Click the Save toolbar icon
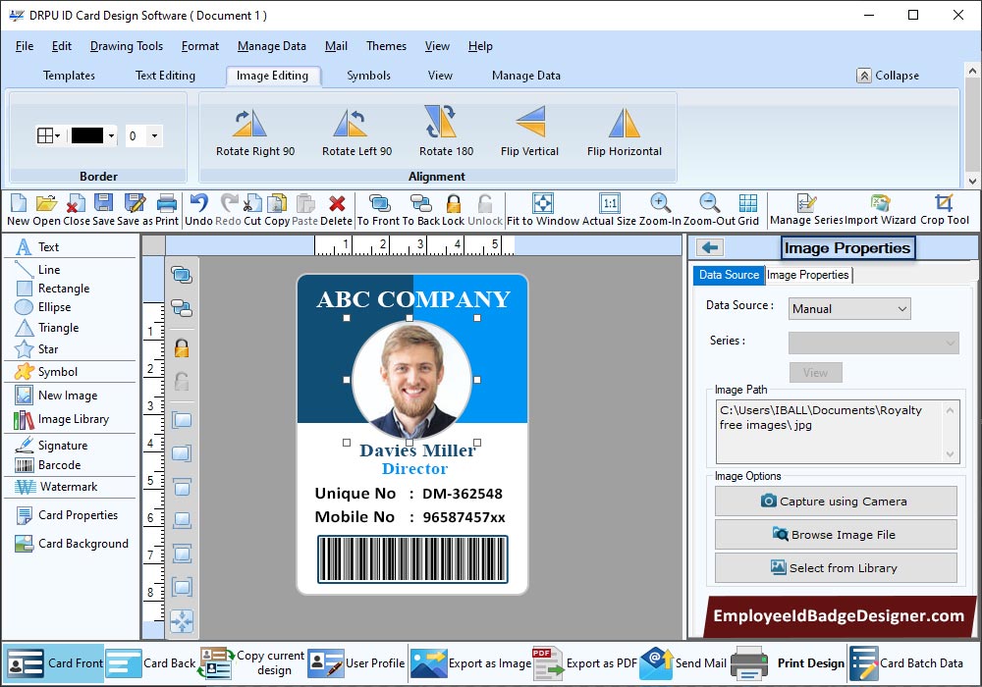Image resolution: width=982 pixels, height=687 pixels. (103, 203)
